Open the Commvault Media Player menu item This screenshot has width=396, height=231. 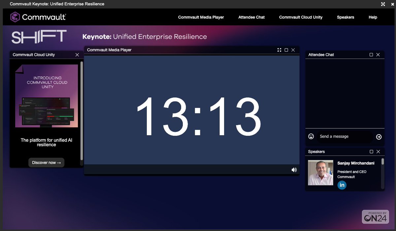(201, 17)
